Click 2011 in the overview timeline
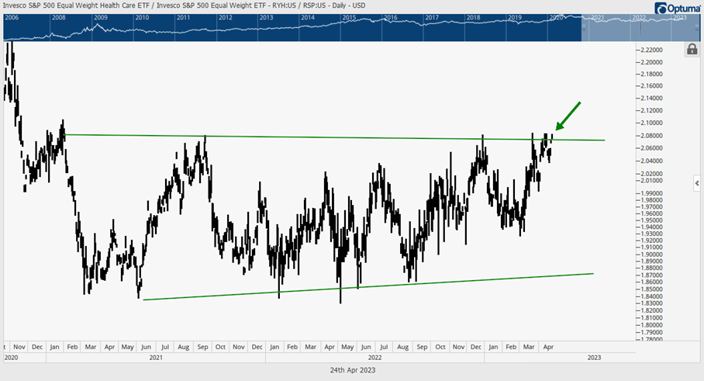 pos(183,18)
